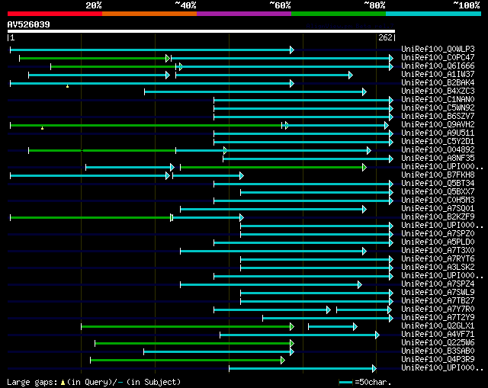Pick the UniRef100_A7RYT6 entry
488x388 pixels.
438,259
